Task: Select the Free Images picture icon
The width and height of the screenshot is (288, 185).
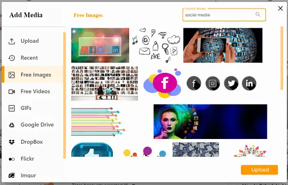Action: click(12, 75)
